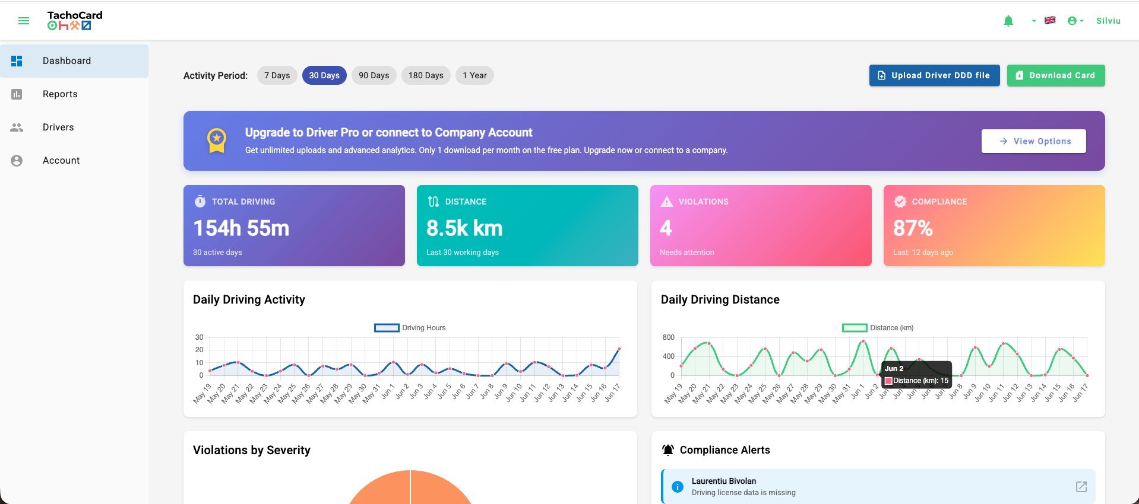Viewport: 1139px width, 504px height.
Task: Click the Violations warning triangle icon
Action: tap(667, 202)
